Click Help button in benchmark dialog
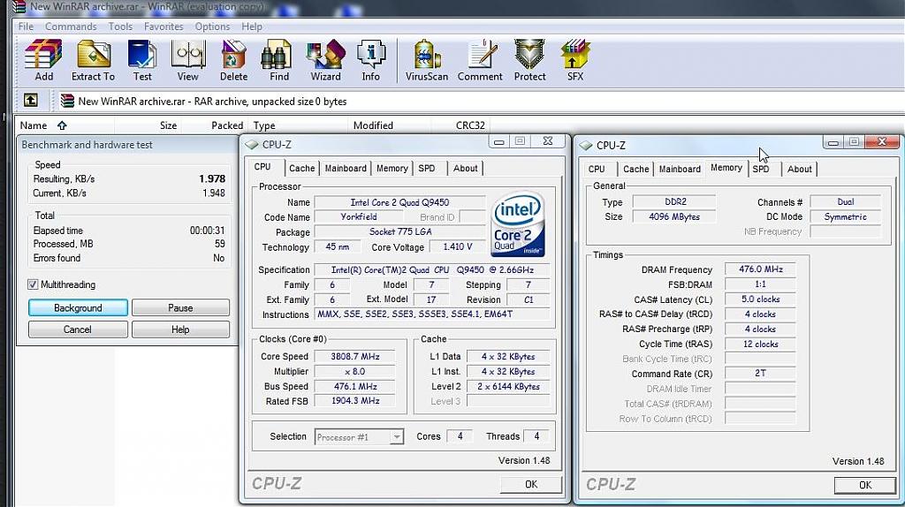Screen dimensions: 905x507 click(x=180, y=329)
